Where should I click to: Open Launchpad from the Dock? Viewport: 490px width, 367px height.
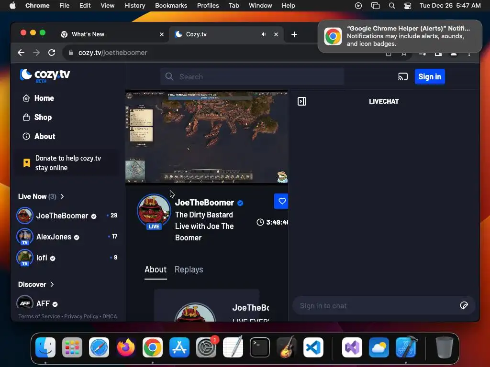pos(72,347)
